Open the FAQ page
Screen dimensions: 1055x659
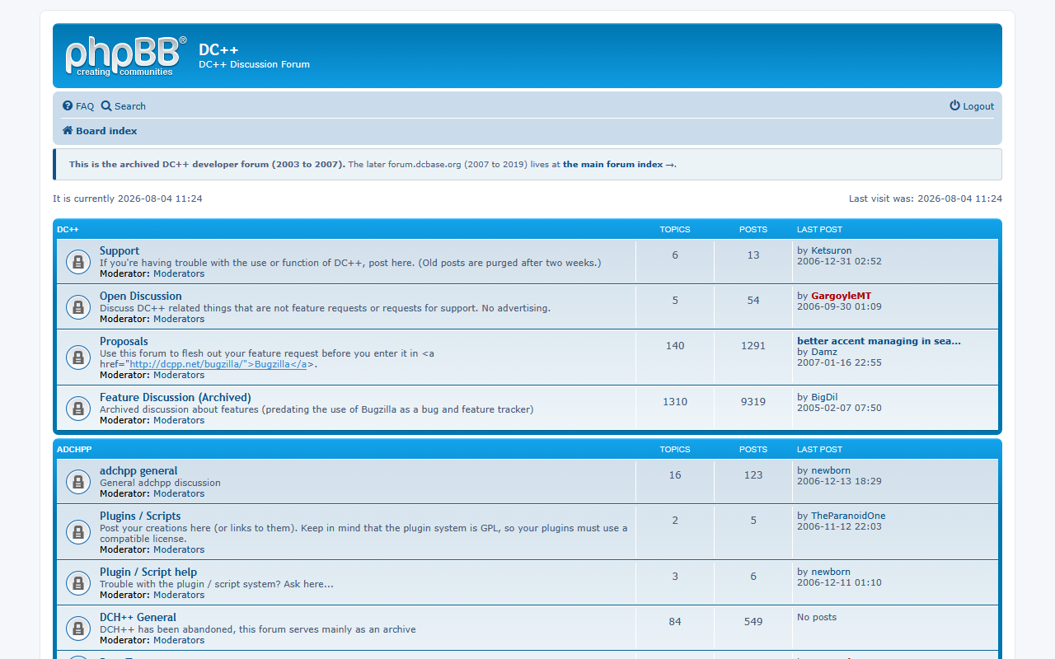85,106
